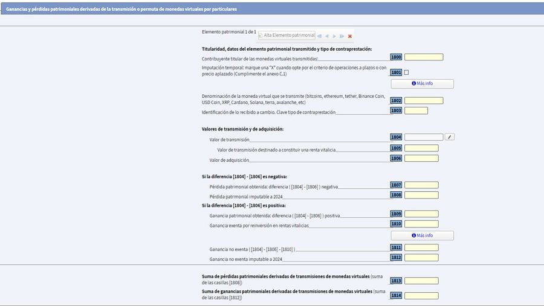Focus the 1805 renta vitalicia field
This screenshot has height=306, width=544.
click(x=421, y=148)
